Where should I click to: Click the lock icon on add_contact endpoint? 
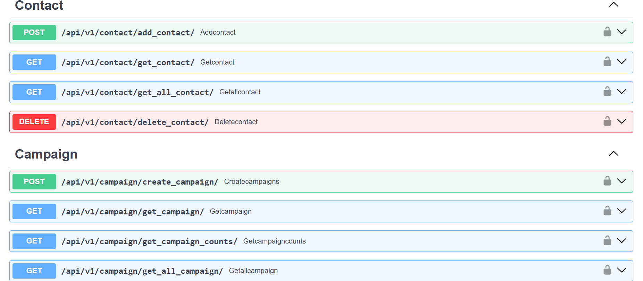click(x=607, y=32)
